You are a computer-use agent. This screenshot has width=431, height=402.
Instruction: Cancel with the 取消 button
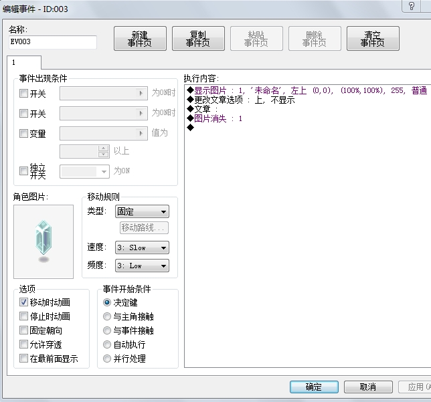[x=368, y=387]
